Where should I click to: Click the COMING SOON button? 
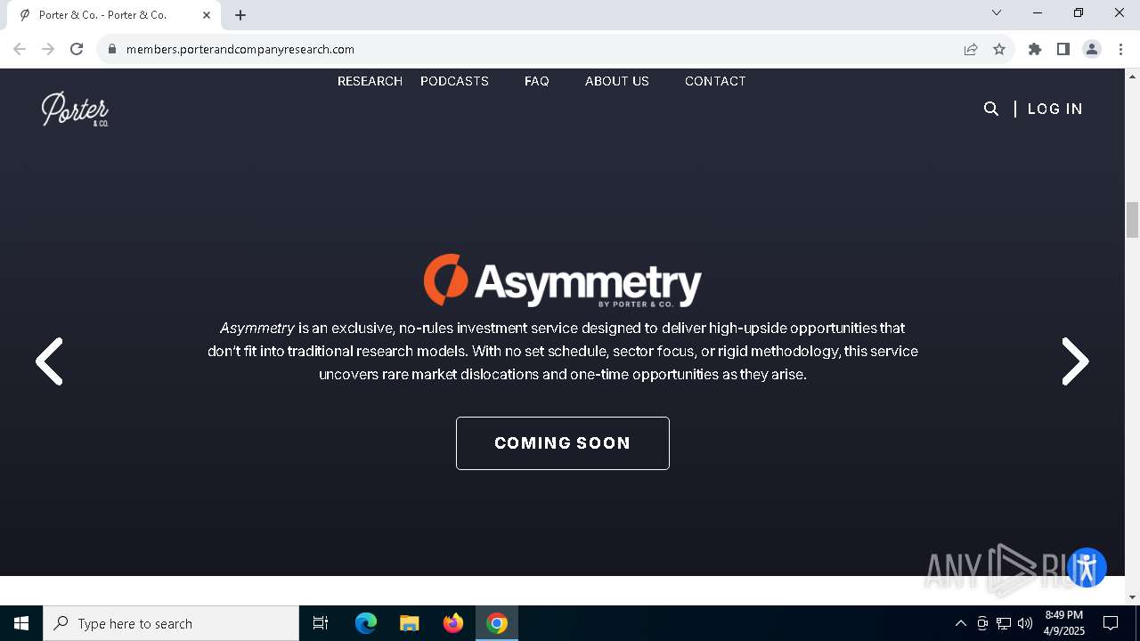tap(563, 443)
